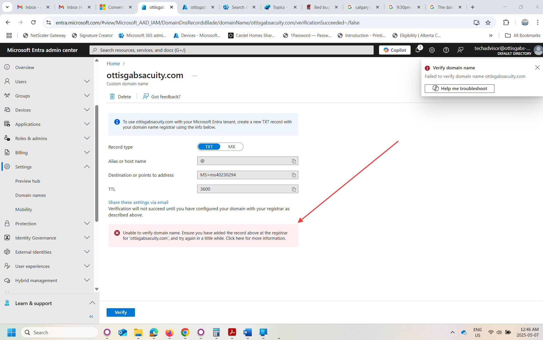Launch Outlook from the taskbar
Image resolution: width=543 pixels, height=340 pixels.
coord(123,332)
